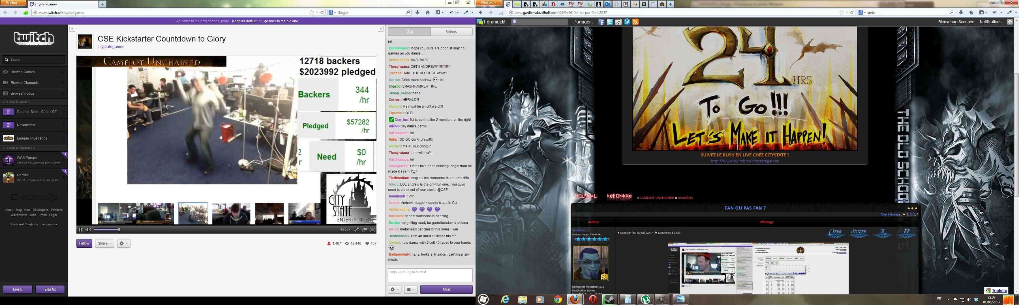Share forum page on Google Plus
The width and height of the screenshot is (1019, 305).
(618, 22)
